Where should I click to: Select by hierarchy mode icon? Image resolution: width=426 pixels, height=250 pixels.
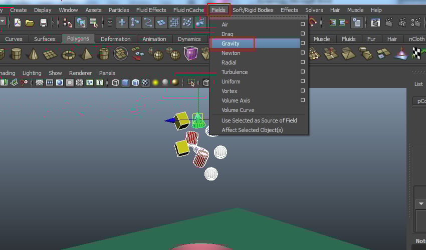pyautogui.click(x=67, y=23)
